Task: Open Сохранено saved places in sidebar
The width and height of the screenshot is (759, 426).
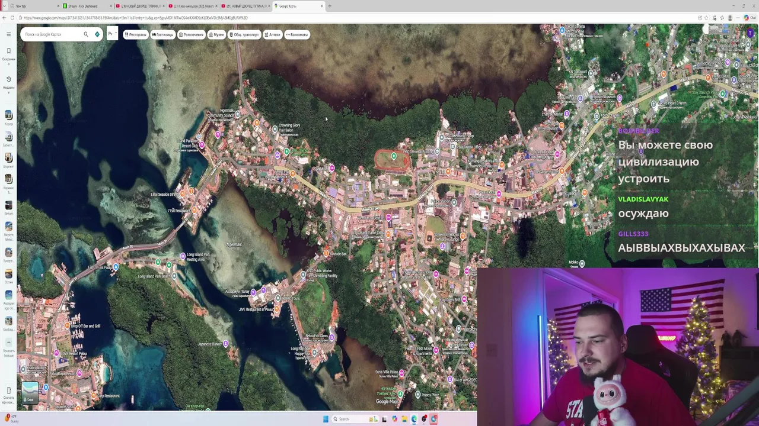Action: [x=8, y=55]
